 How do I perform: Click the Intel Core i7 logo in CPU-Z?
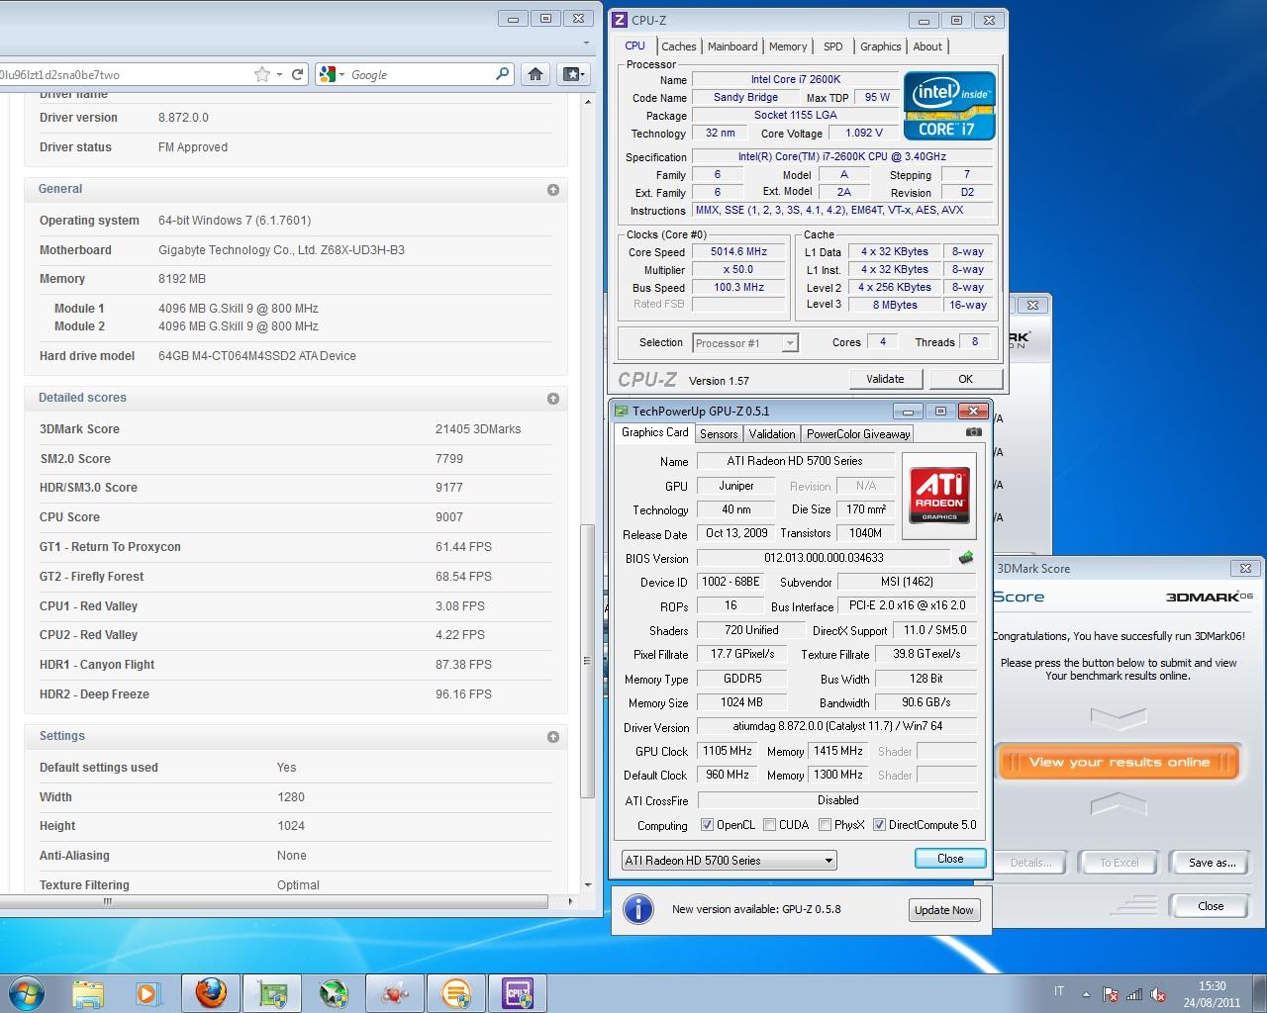(949, 105)
